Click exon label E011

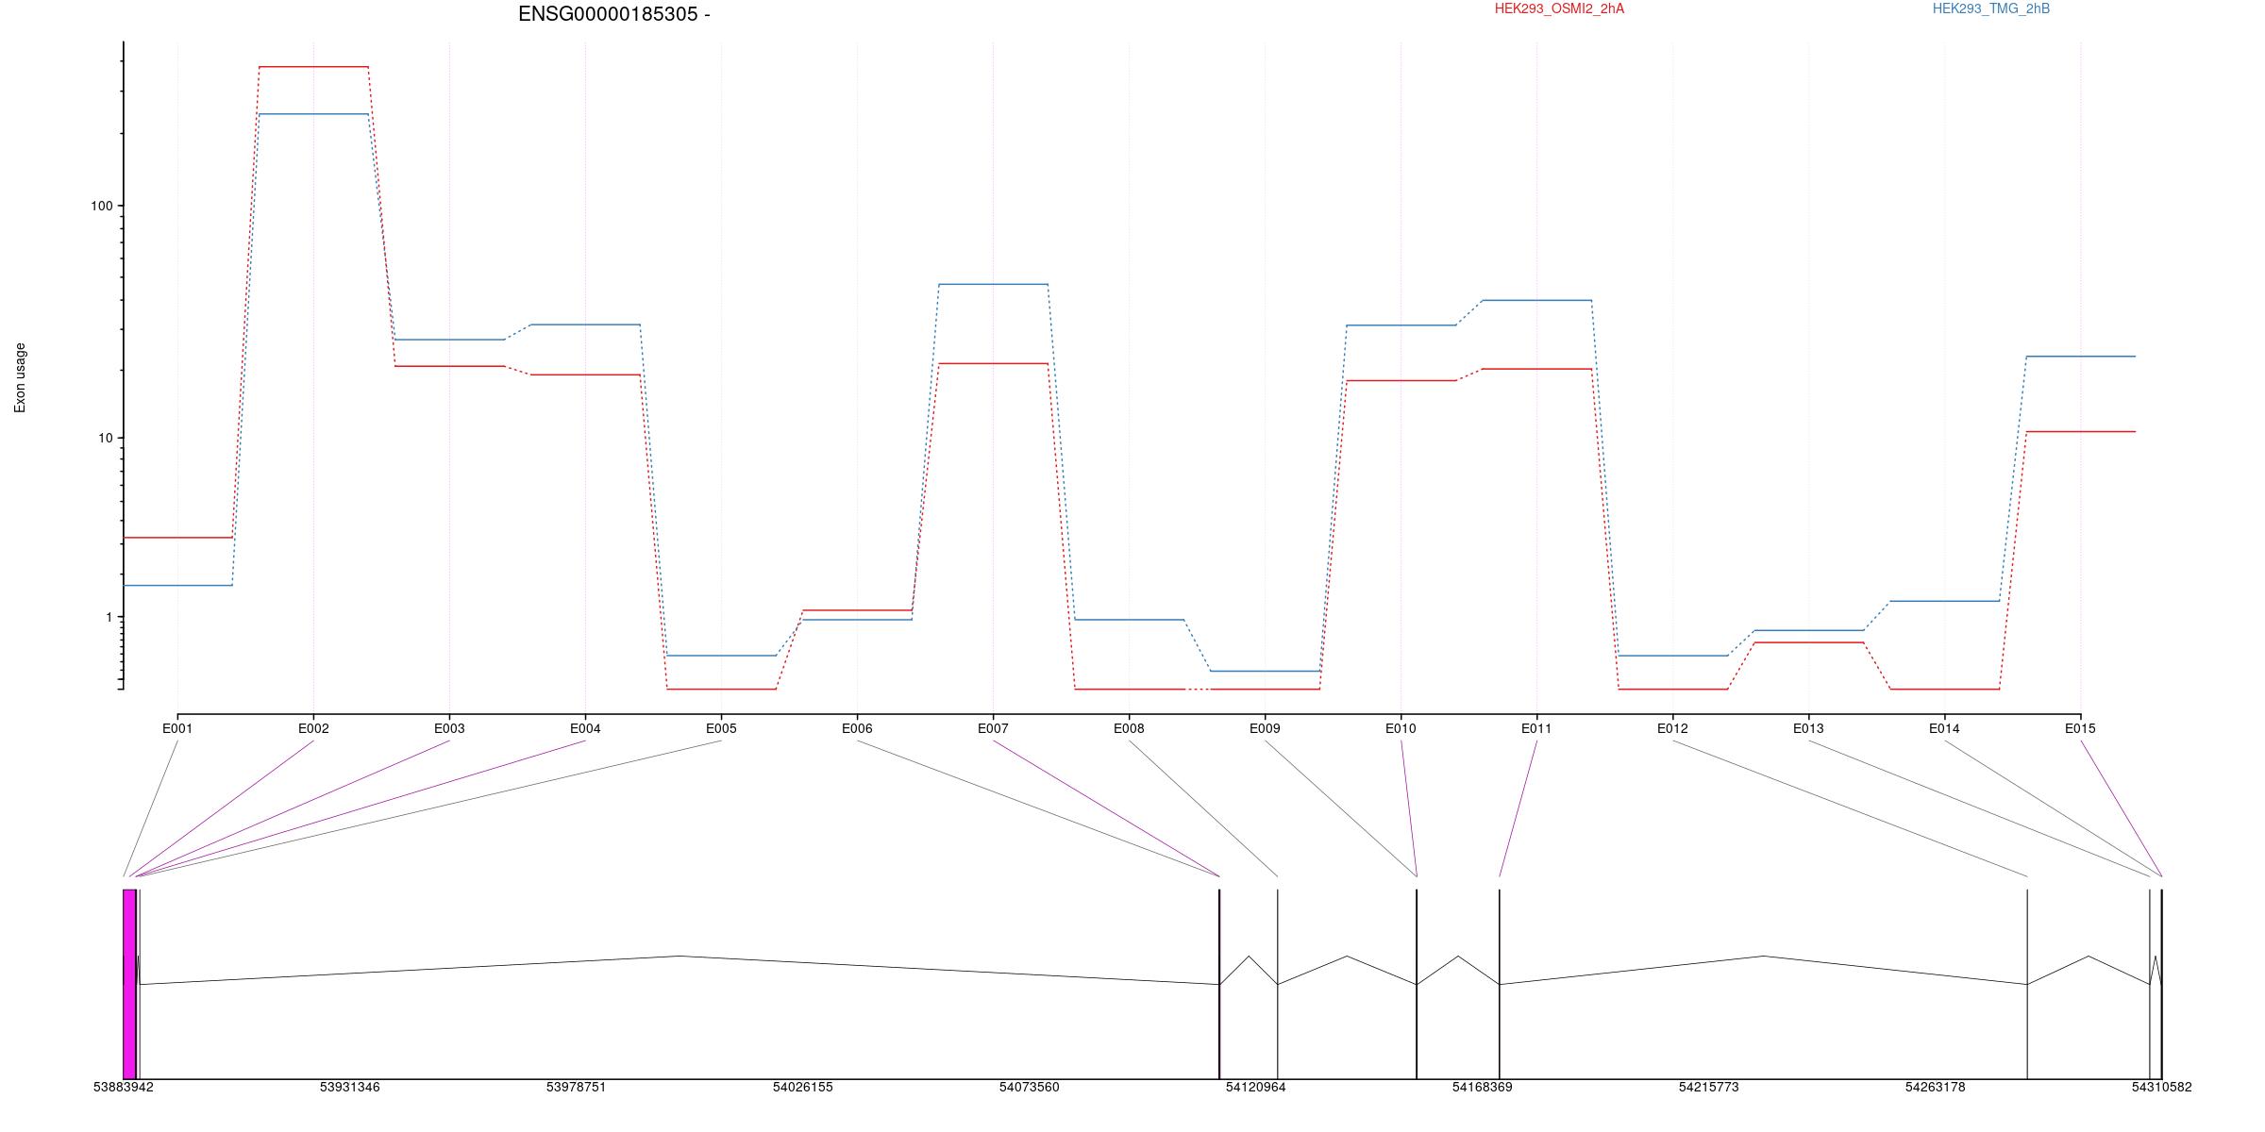point(1536,728)
